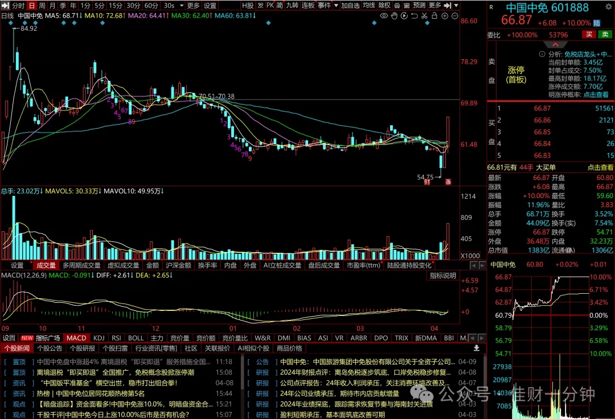Screen dimensions: 615x419
Task: Click the 陆 stock-connect badge after percentage
Action: (x=597, y=23)
